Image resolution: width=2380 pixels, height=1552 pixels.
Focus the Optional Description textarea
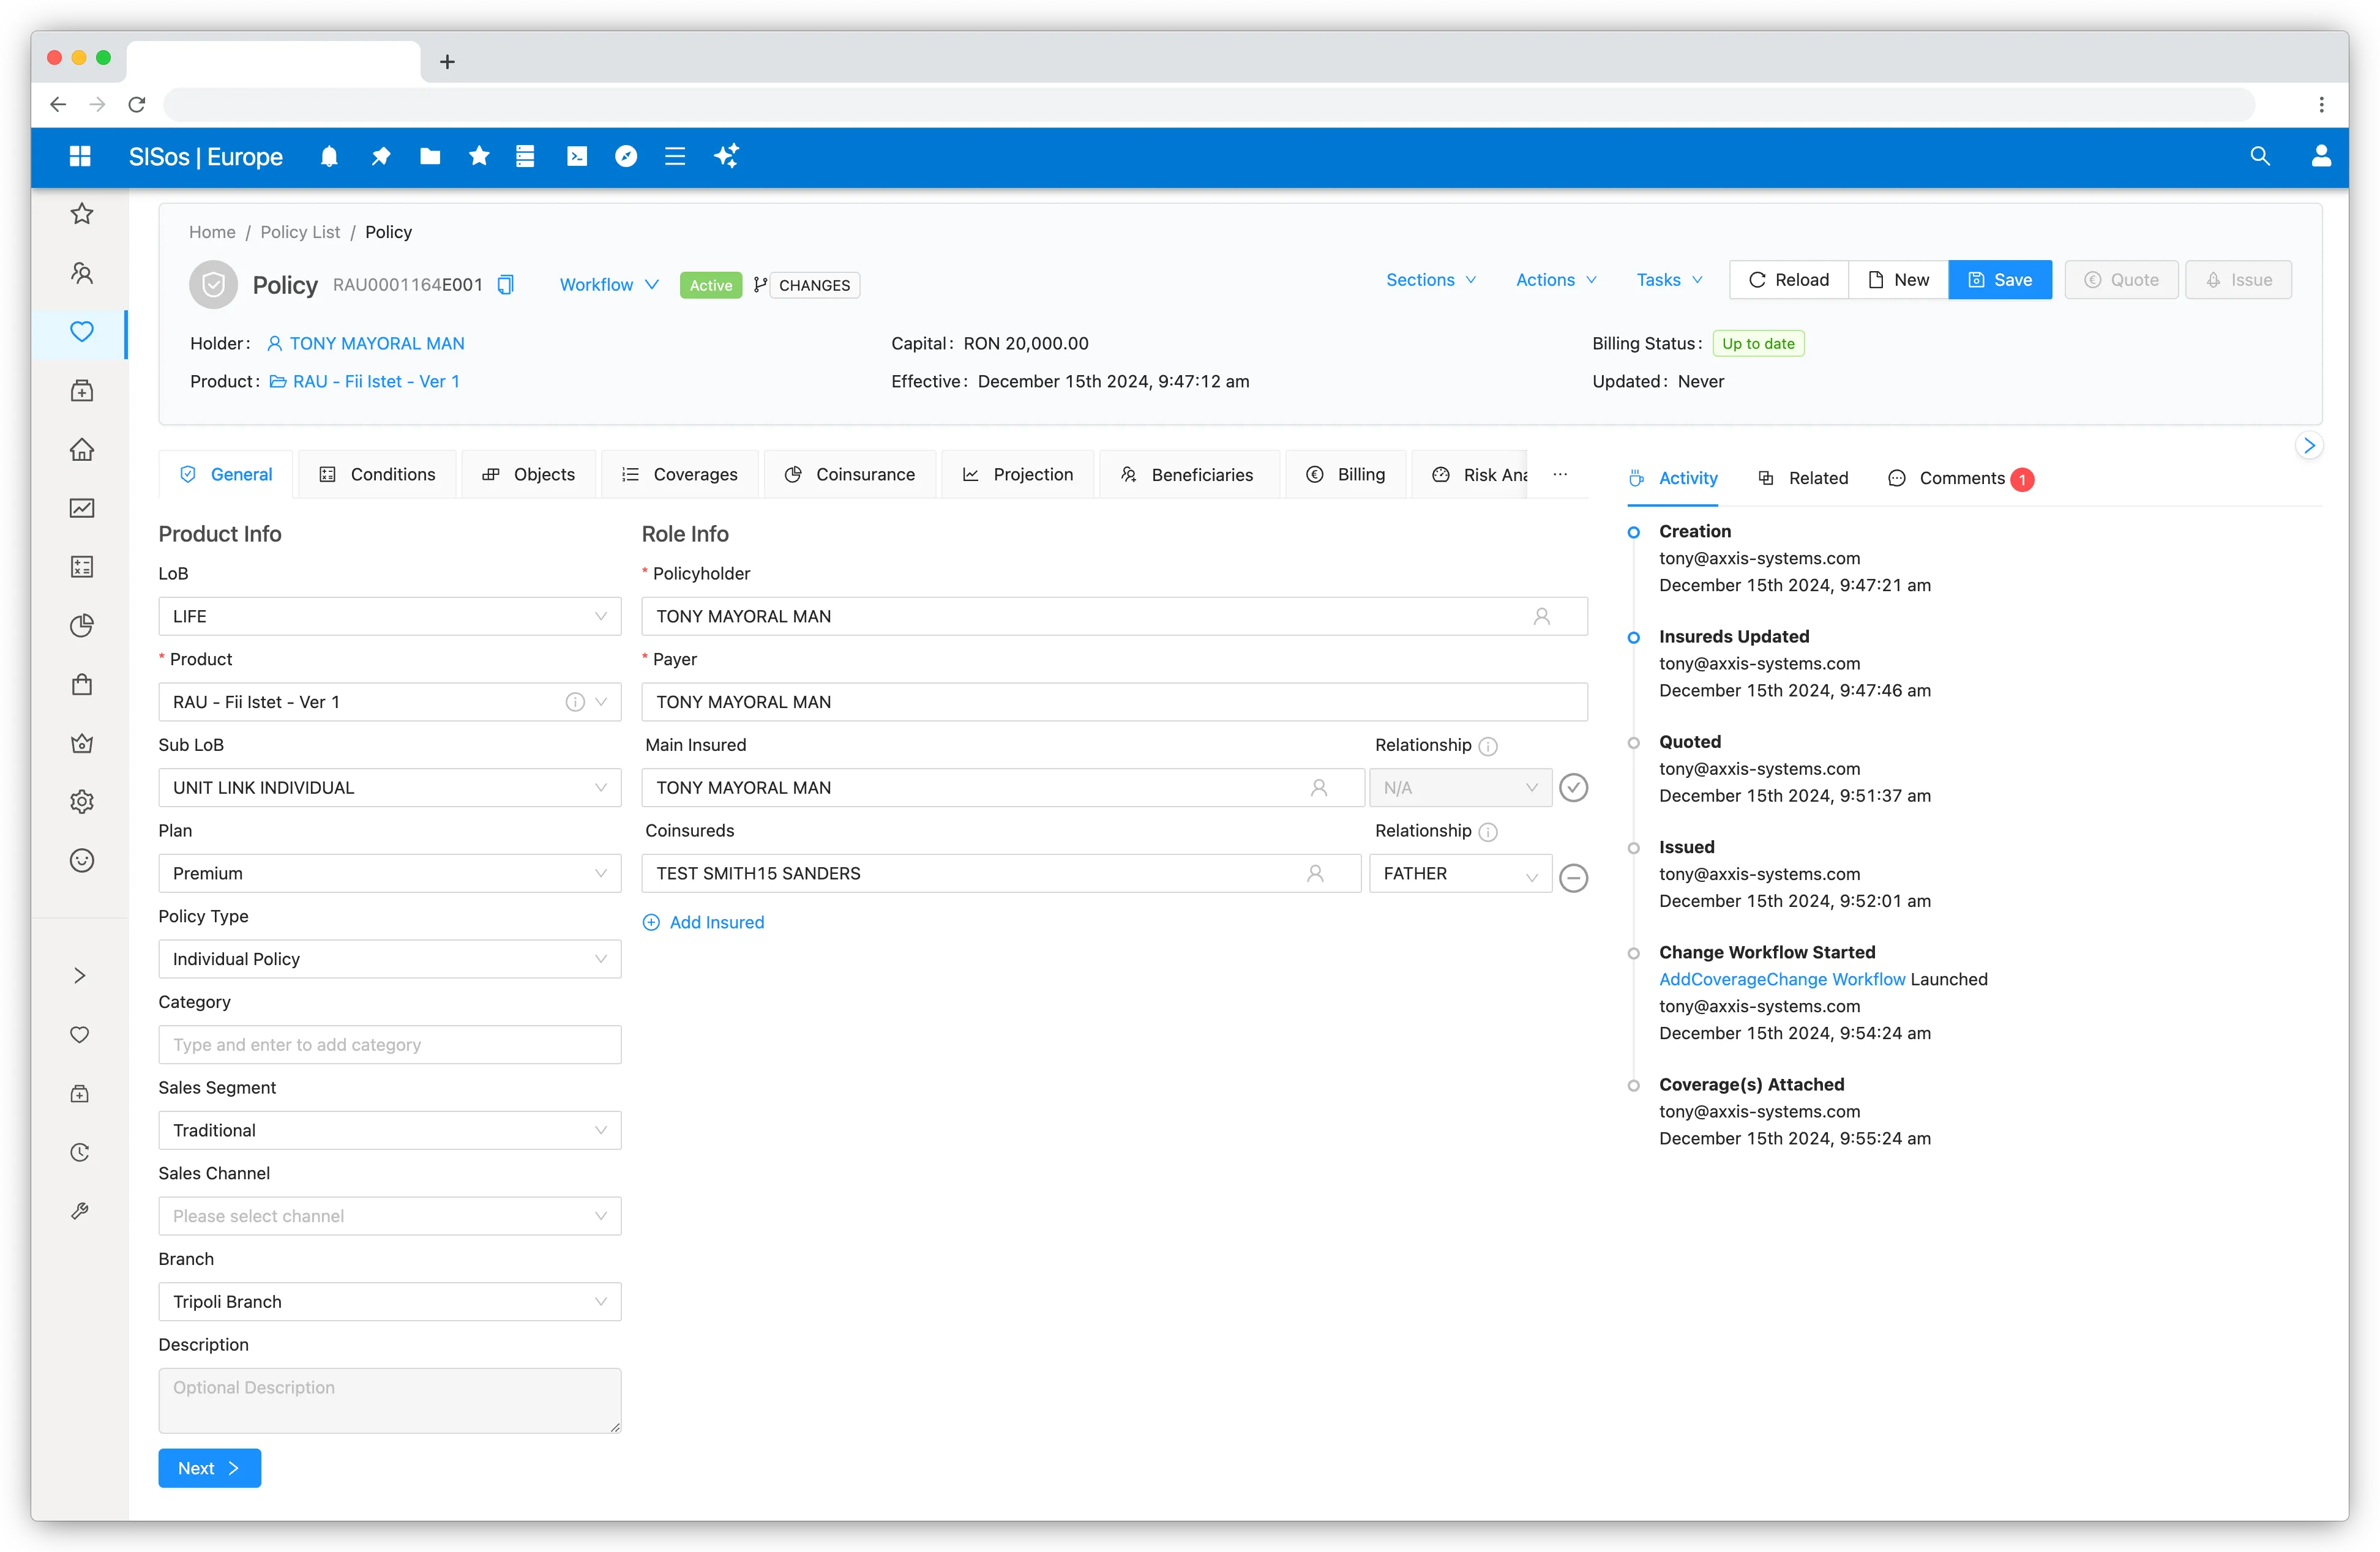click(390, 1401)
